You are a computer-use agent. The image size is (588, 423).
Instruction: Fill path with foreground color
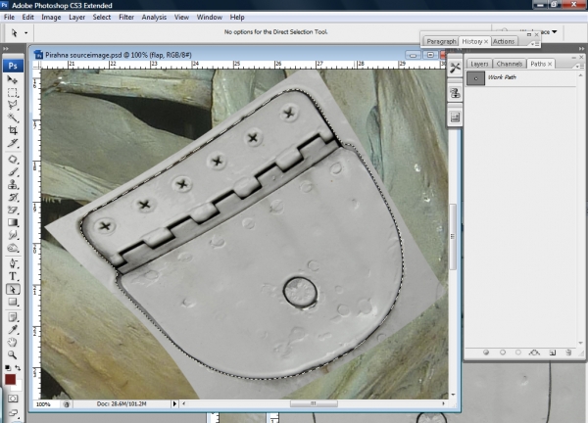click(x=486, y=352)
